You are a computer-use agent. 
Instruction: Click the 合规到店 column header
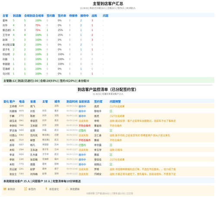click(29, 16)
